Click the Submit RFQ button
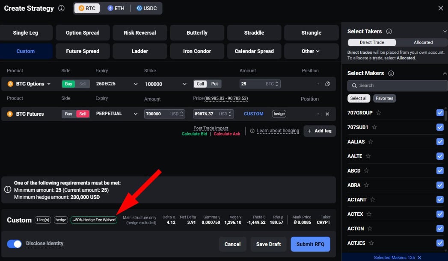 click(310, 244)
